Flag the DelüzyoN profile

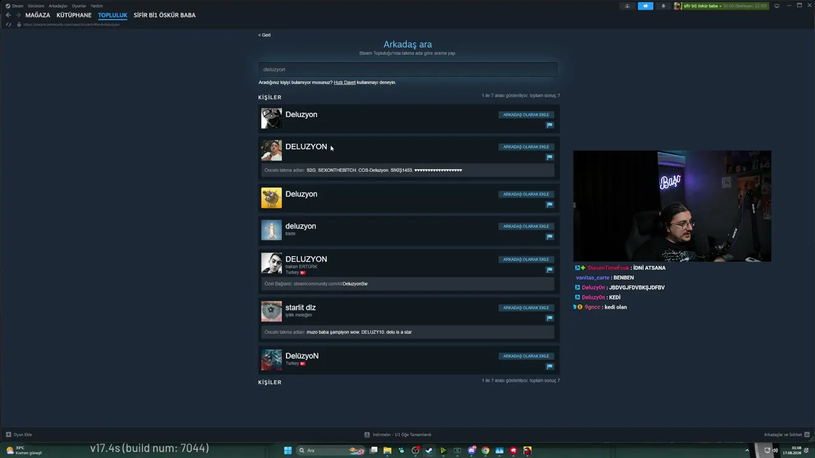[x=549, y=366]
